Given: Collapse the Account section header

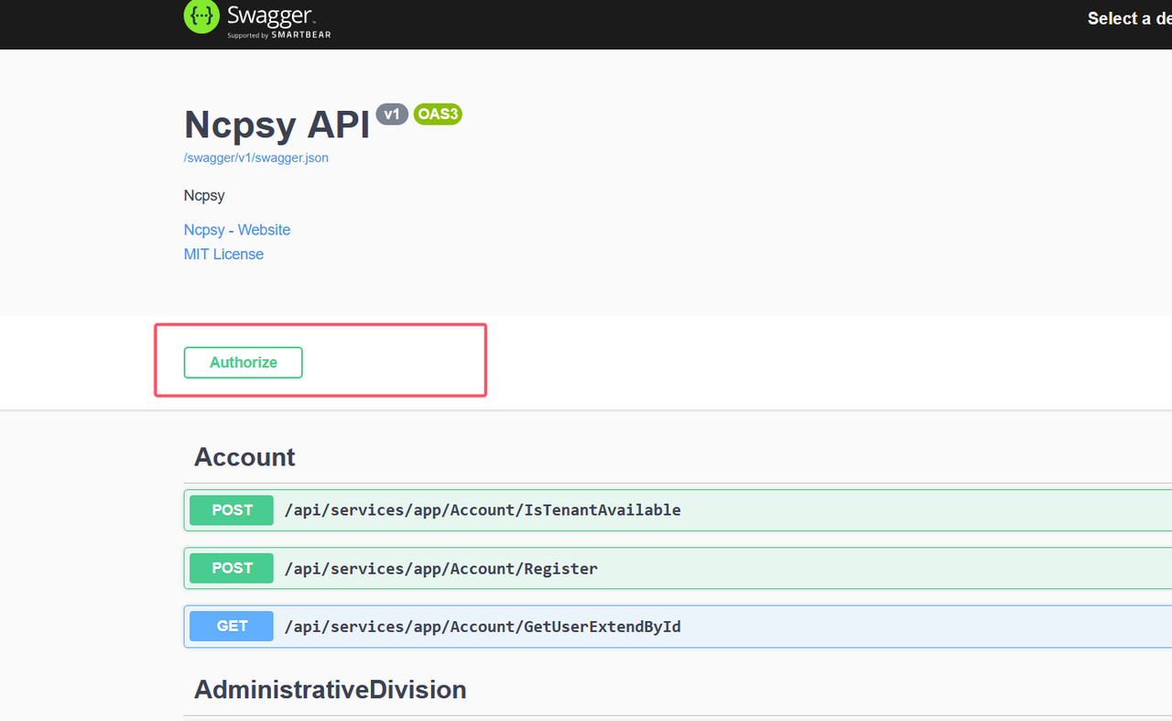Looking at the screenshot, I should coord(244,457).
